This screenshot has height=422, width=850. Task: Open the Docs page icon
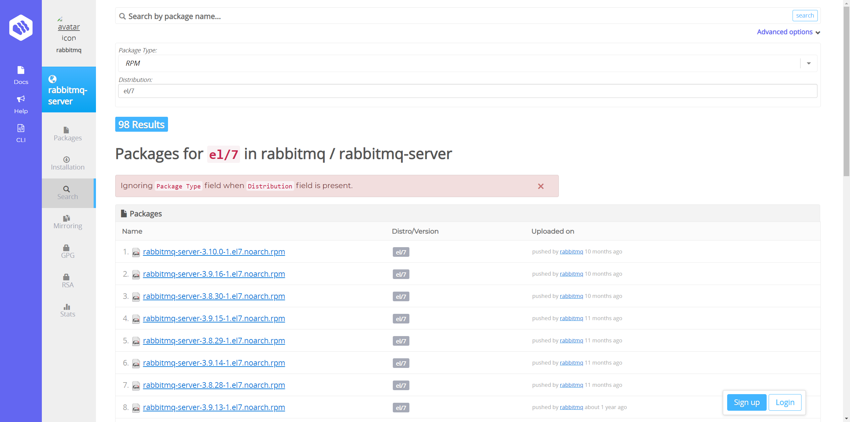click(21, 70)
